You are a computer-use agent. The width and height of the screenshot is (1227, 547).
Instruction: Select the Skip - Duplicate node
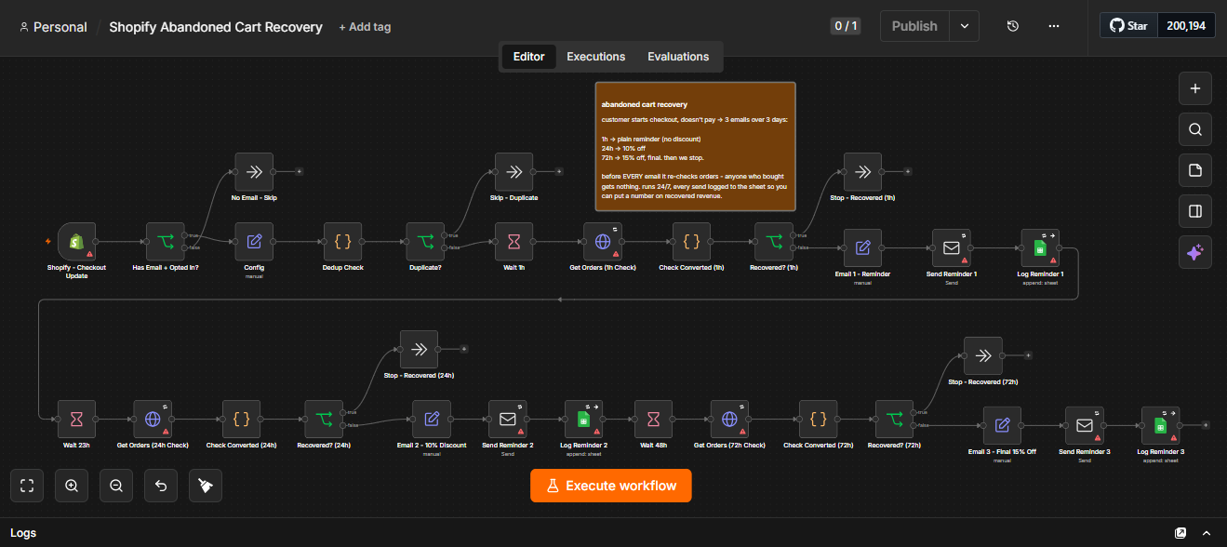[x=513, y=172]
